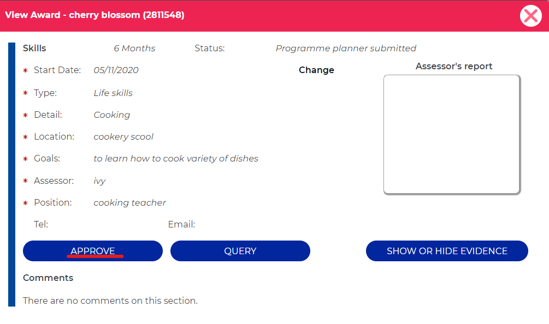Click the red asterisk beside Detail
549x324 pixels.
coord(25,115)
